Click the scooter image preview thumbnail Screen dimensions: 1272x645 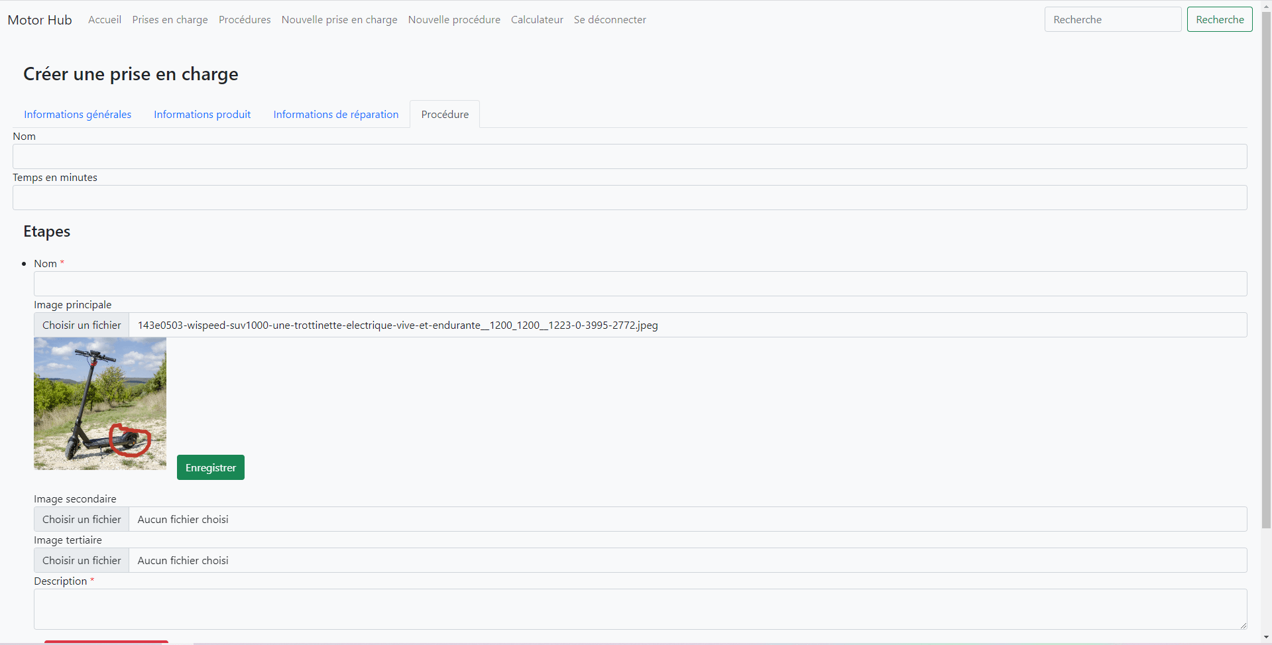(x=100, y=404)
